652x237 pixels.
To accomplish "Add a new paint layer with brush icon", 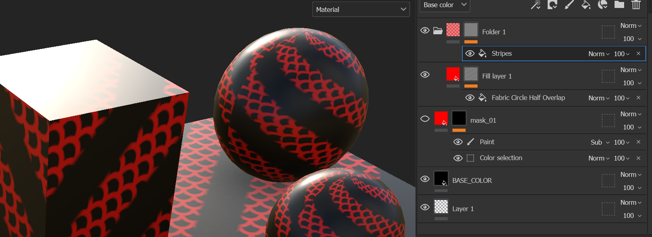I will pos(569,5).
